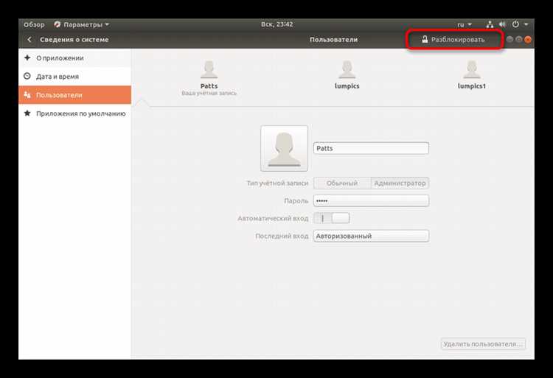Choose the Обычный account type

pyautogui.click(x=342, y=183)
